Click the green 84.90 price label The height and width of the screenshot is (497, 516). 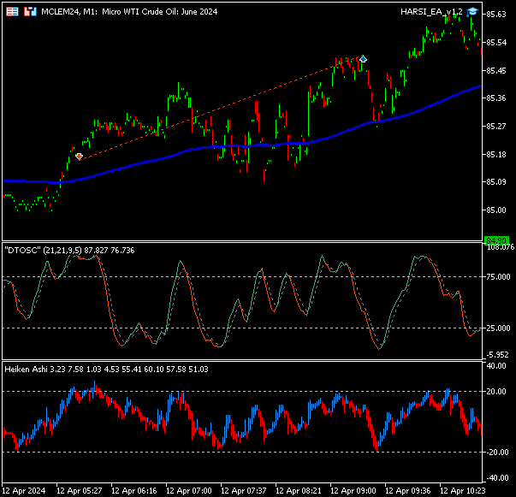click(x=496, y=240)
